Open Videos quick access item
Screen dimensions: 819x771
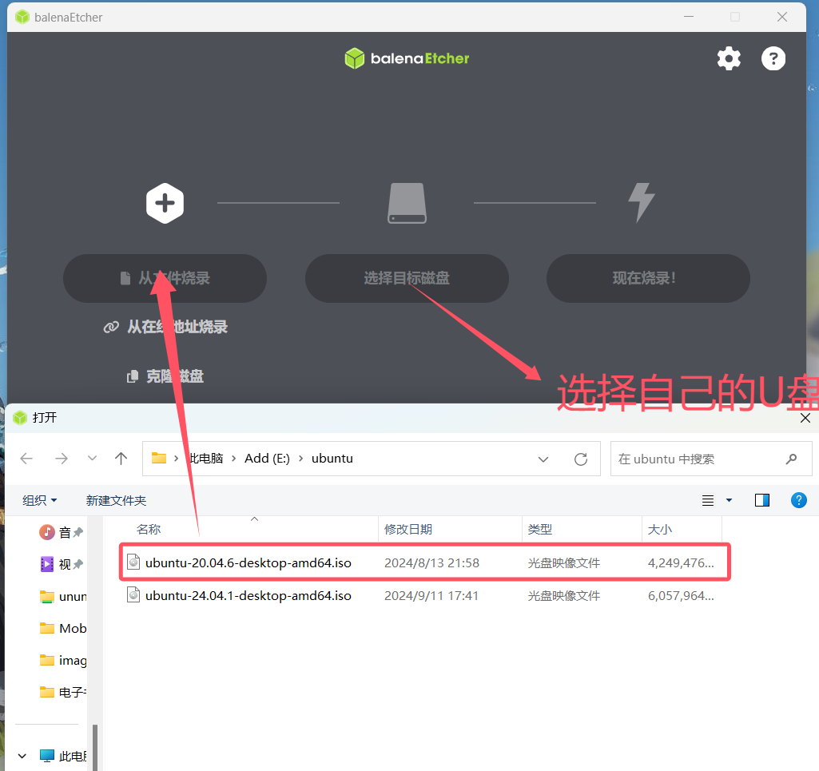[61, 564]
